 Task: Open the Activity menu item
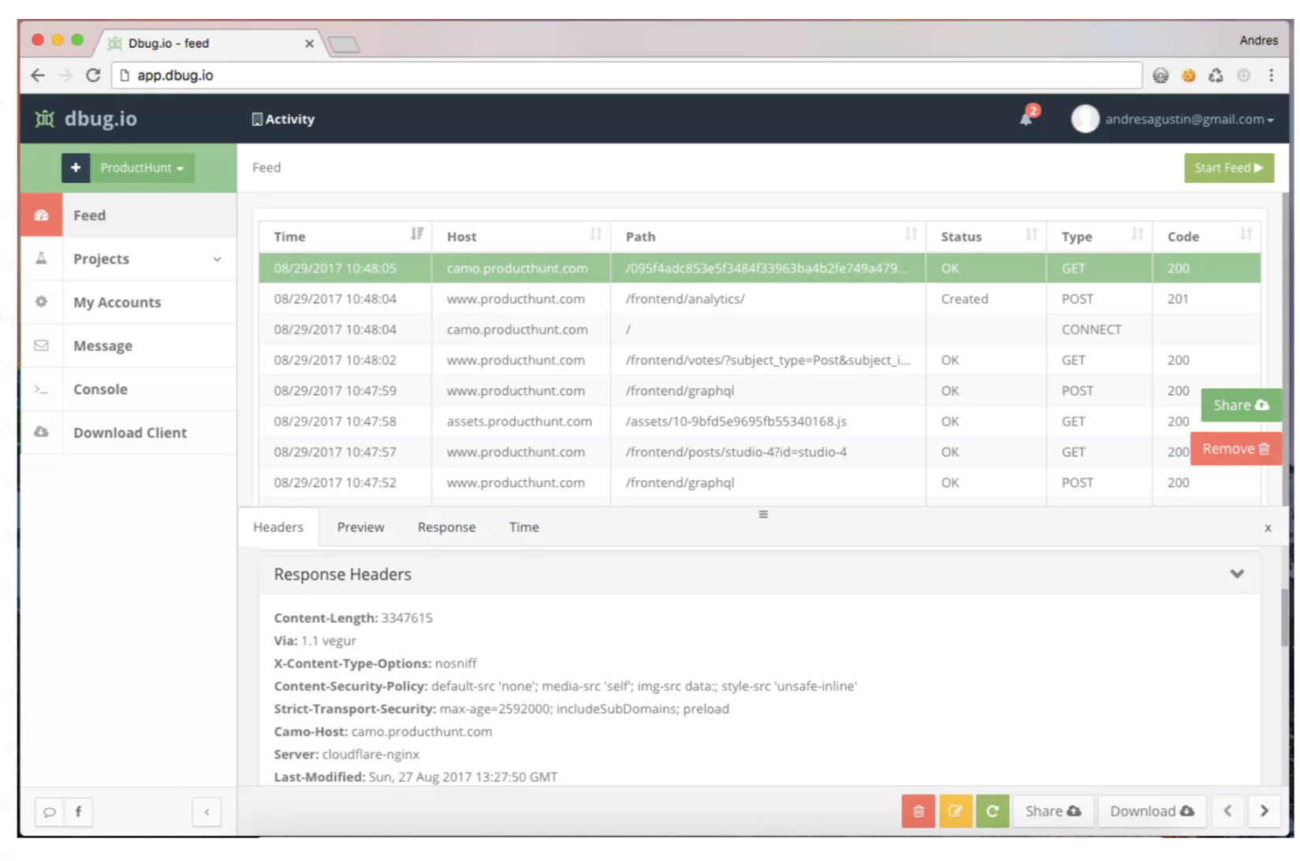point(282,119)
